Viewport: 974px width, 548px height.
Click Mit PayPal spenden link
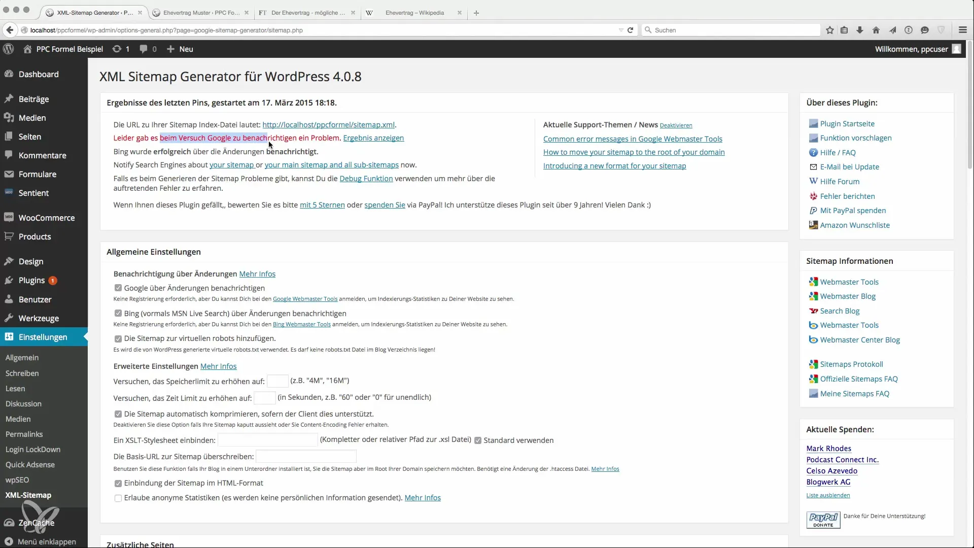click(853, 210)
